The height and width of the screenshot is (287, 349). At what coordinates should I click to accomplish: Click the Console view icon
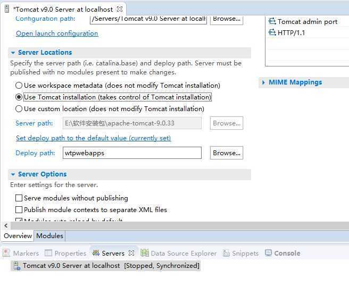(x=269, y=253)
